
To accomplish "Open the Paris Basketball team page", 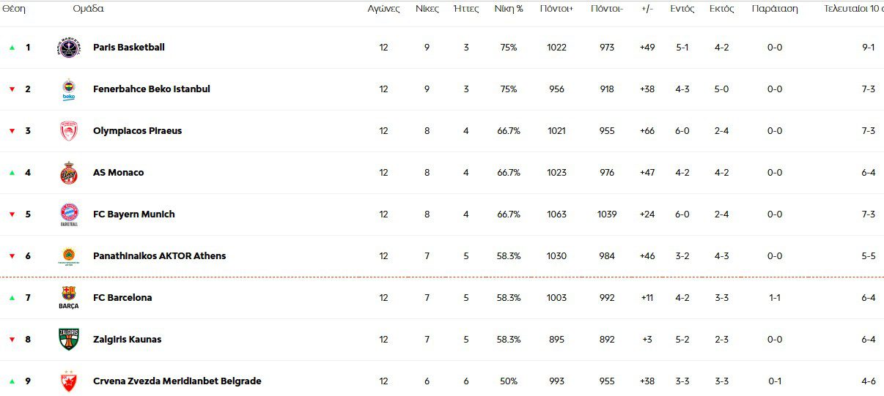I will tap(129, 48).
